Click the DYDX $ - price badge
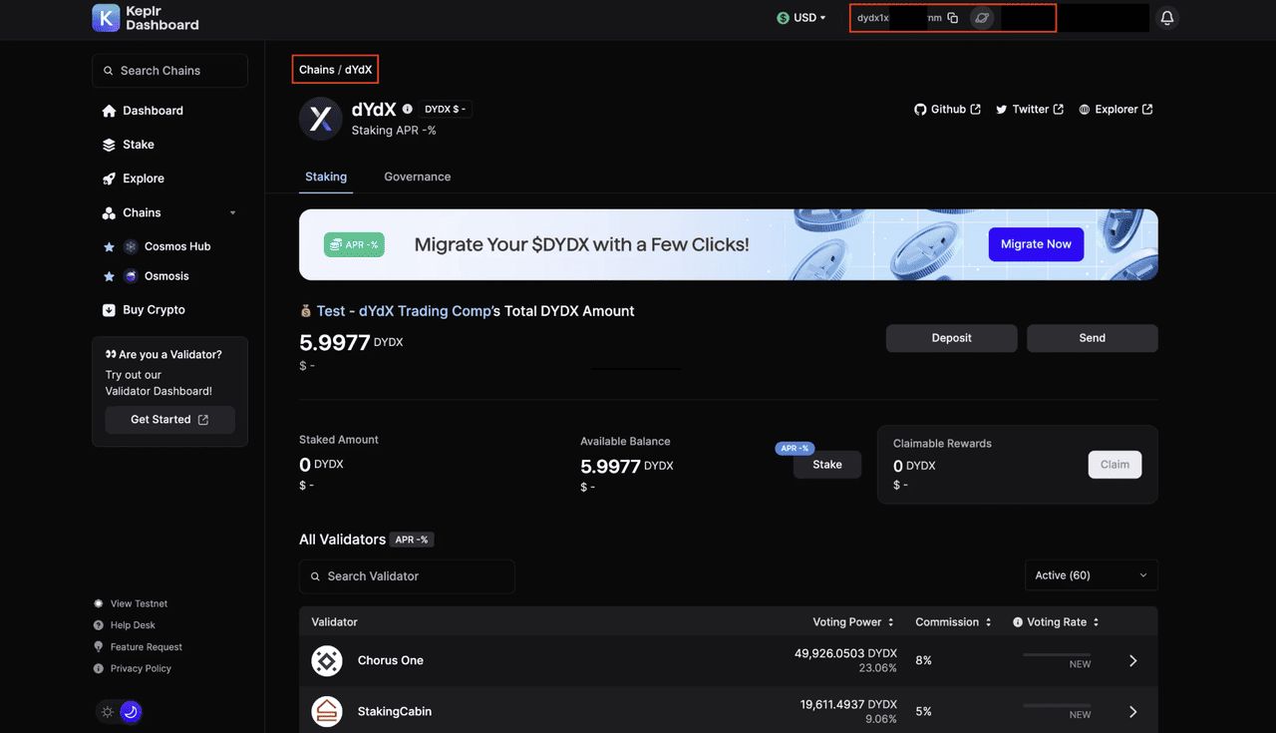Viewport: 1276px width, 733px height. pyautogui.click(x=446, y=109)
